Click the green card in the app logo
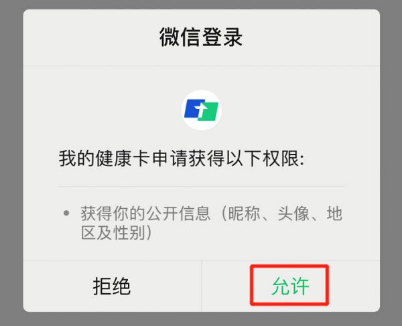The width and height of the screenshot is (402, 326). [x=208, y=111]
